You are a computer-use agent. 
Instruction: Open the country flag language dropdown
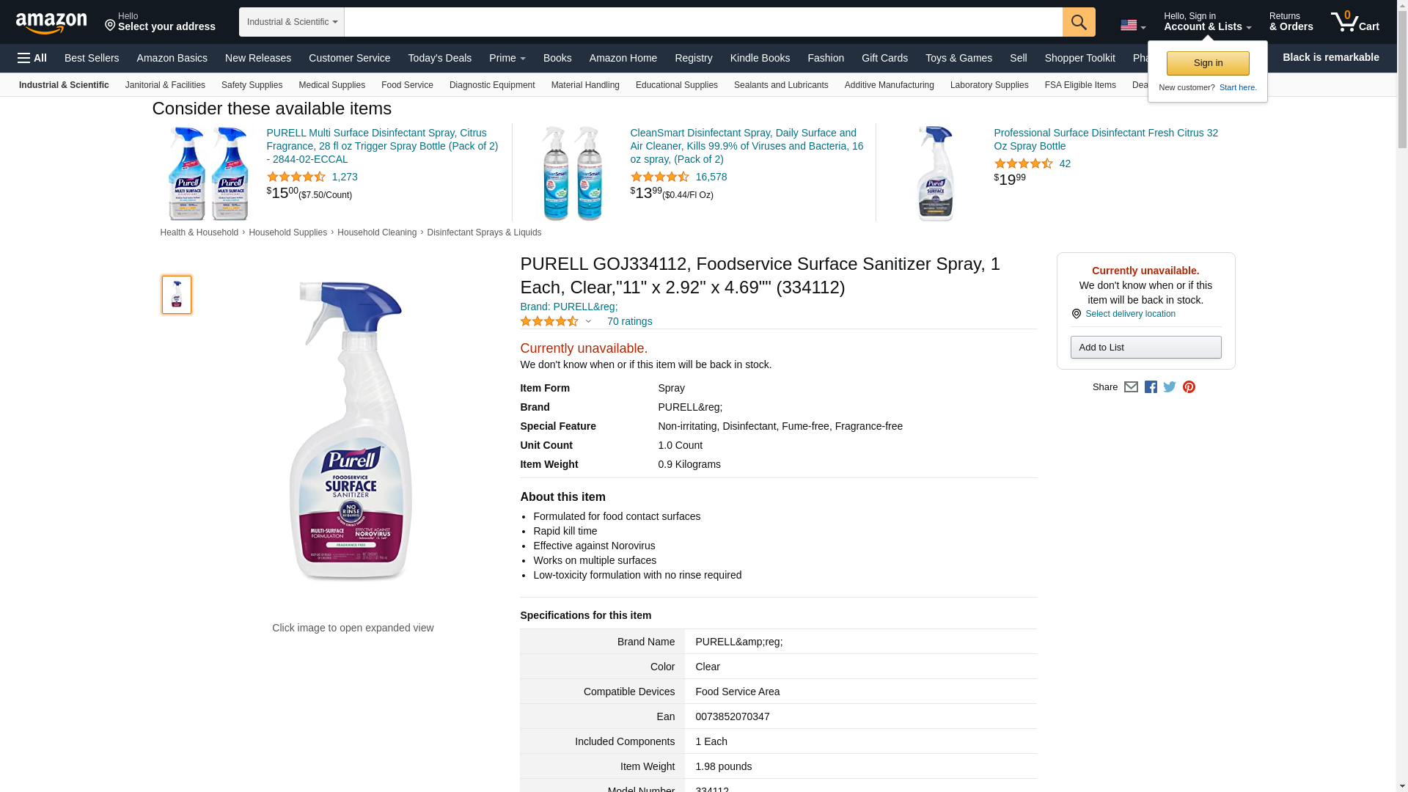point(1132,26)
